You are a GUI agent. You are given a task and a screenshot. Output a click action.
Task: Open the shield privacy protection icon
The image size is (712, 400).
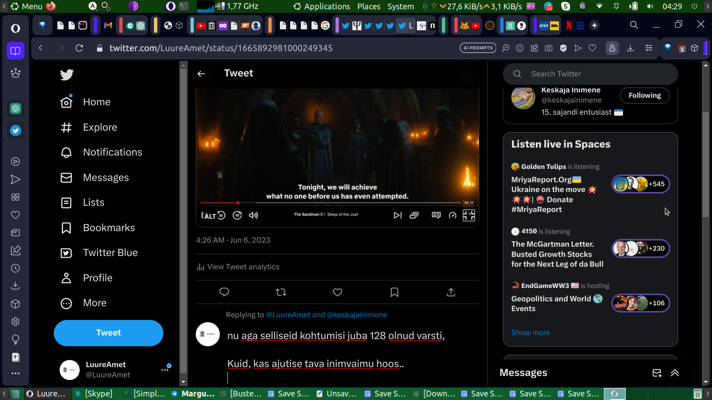coord(563,48)
